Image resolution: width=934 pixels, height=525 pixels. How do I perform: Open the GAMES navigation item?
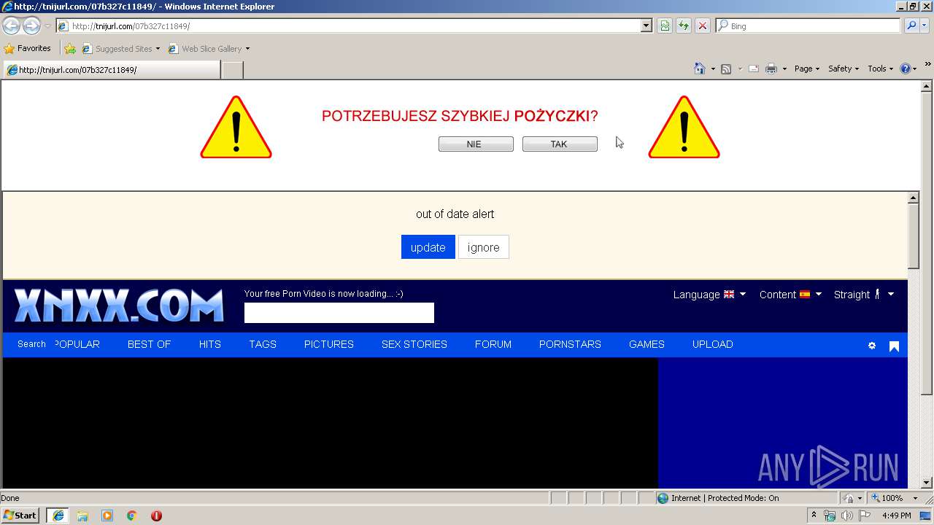pos(647,344)
